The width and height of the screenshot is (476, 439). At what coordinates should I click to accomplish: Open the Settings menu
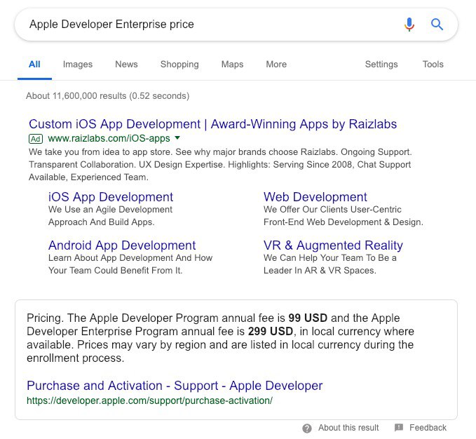(381, 65)
